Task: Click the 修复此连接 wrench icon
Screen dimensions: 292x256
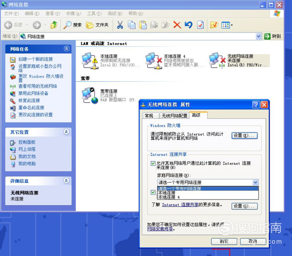Action: tap(13, 101)
